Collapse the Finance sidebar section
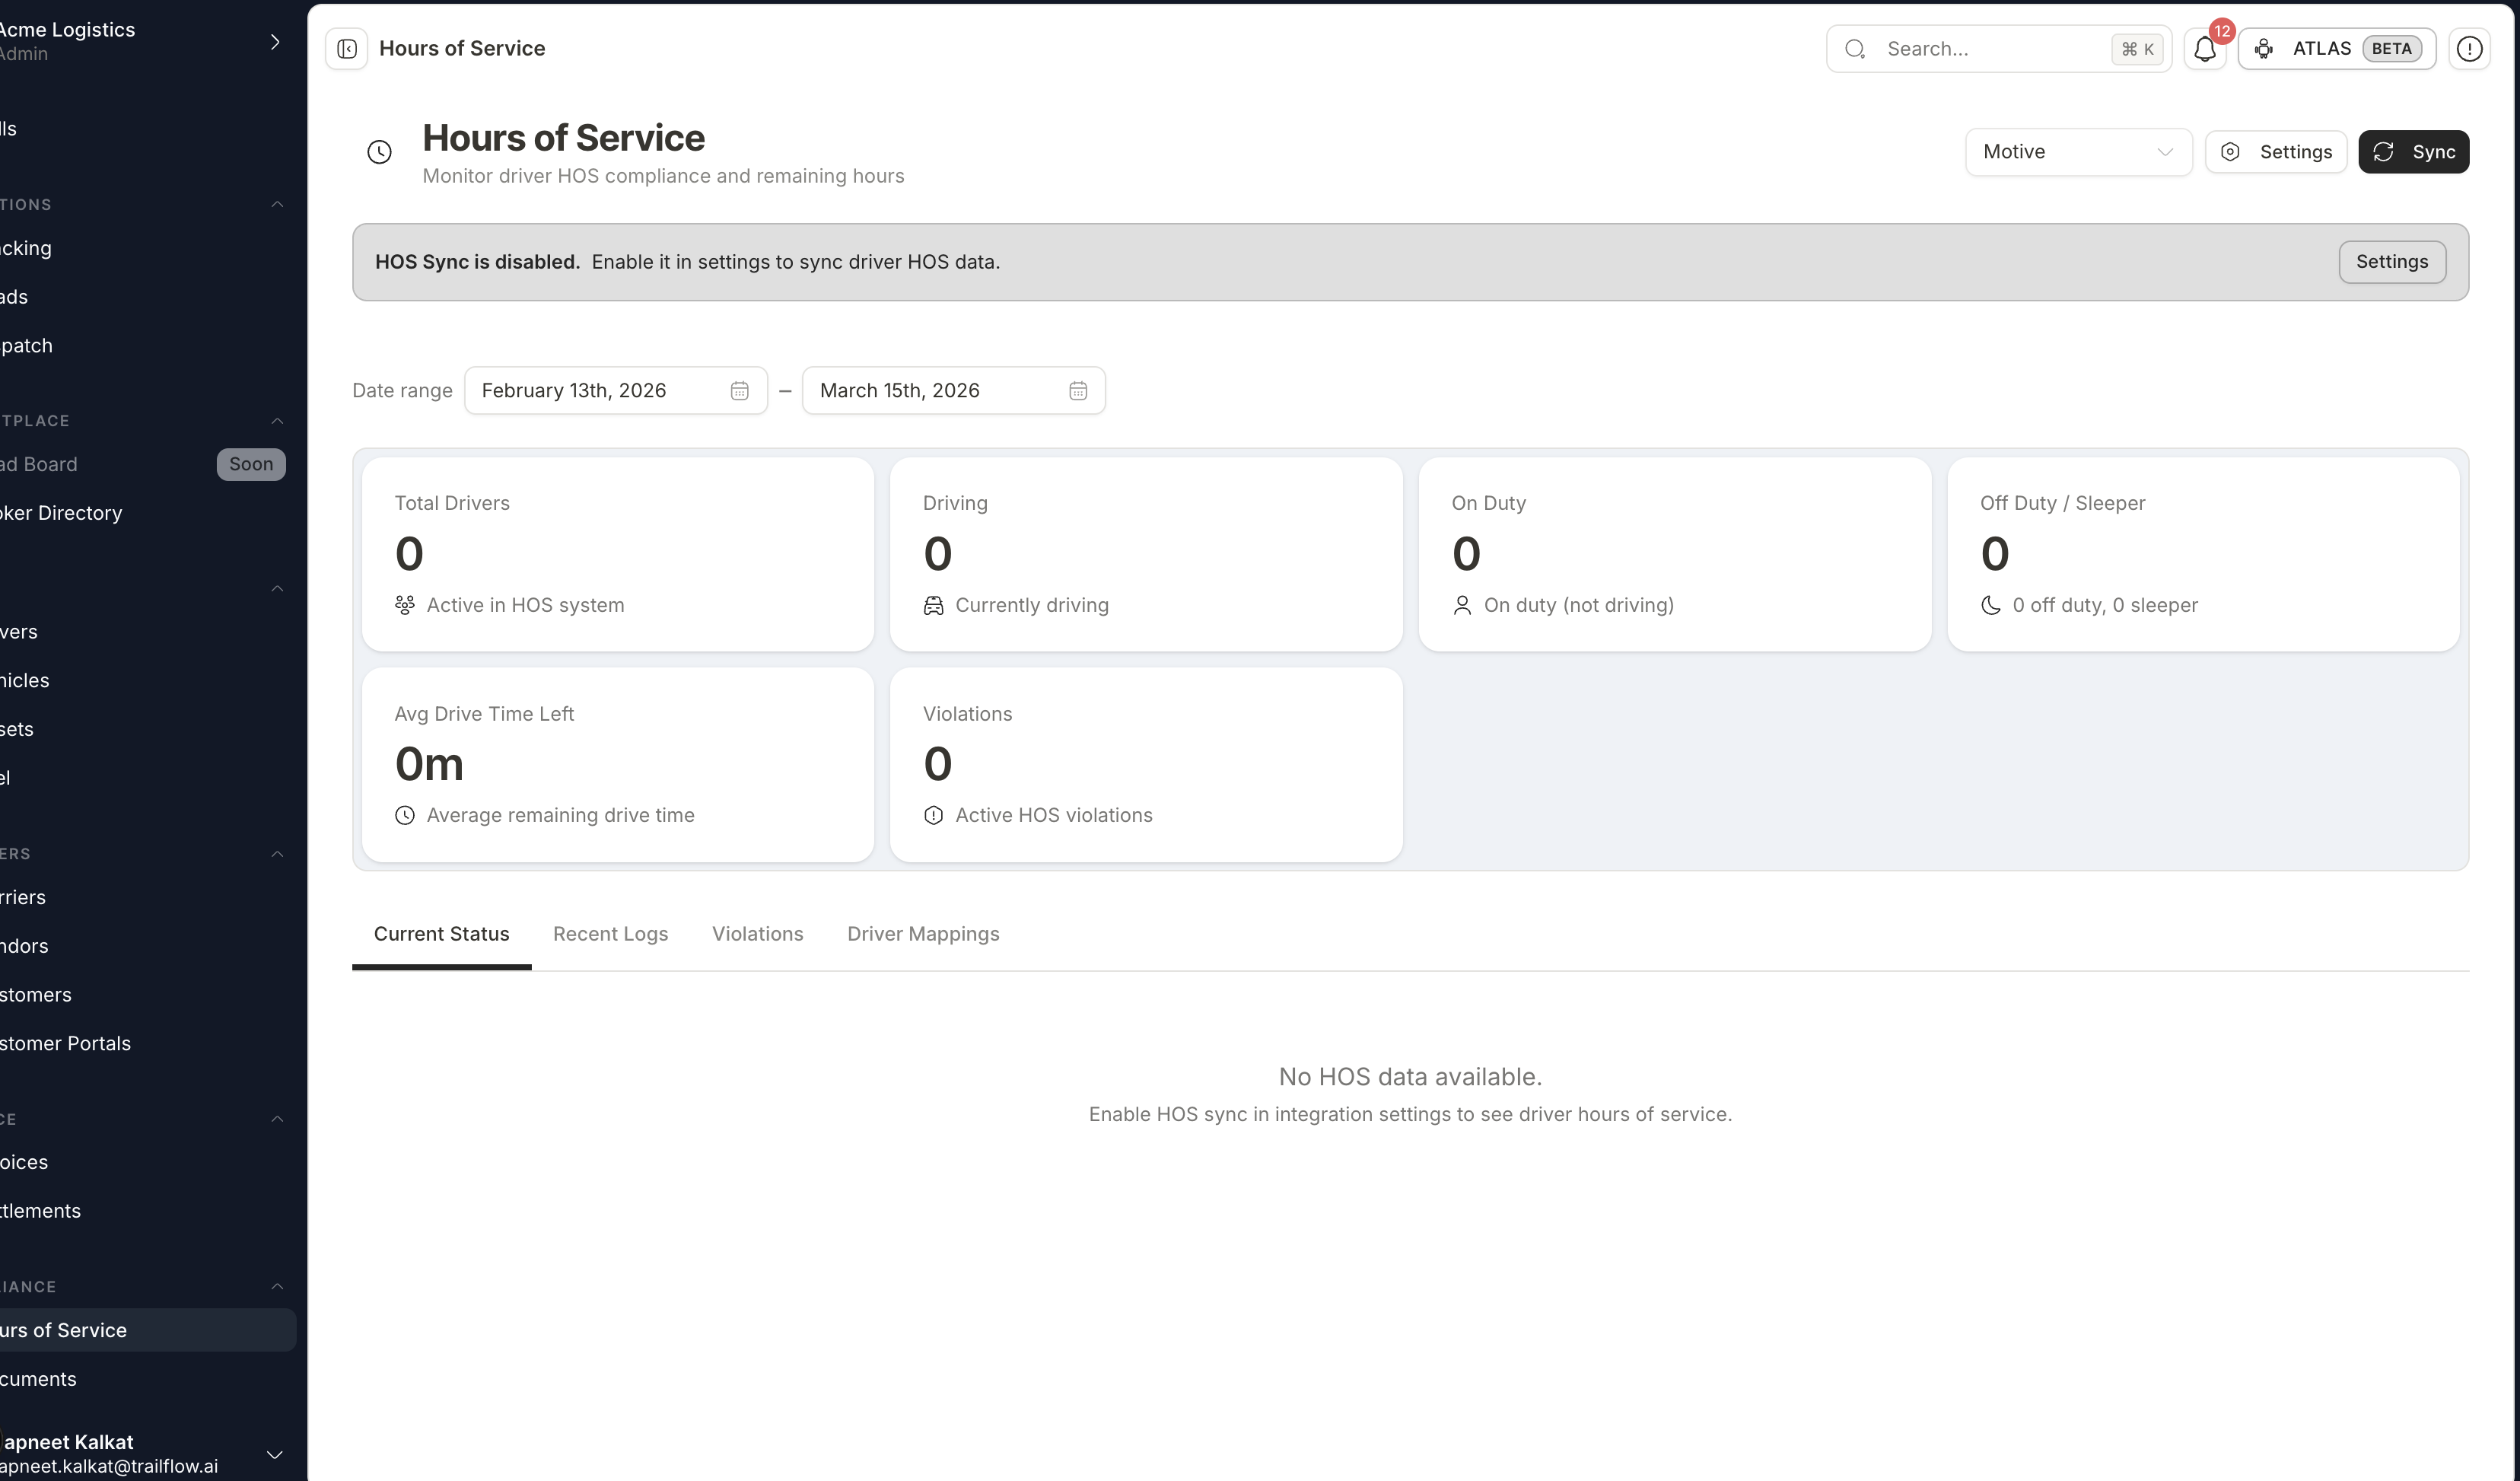Screen dimensions: 2520x1481 [x=277, y=1119]
